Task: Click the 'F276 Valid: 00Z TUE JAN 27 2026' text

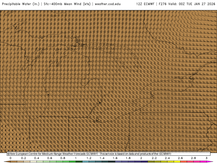Action: [x=187, y=4]
